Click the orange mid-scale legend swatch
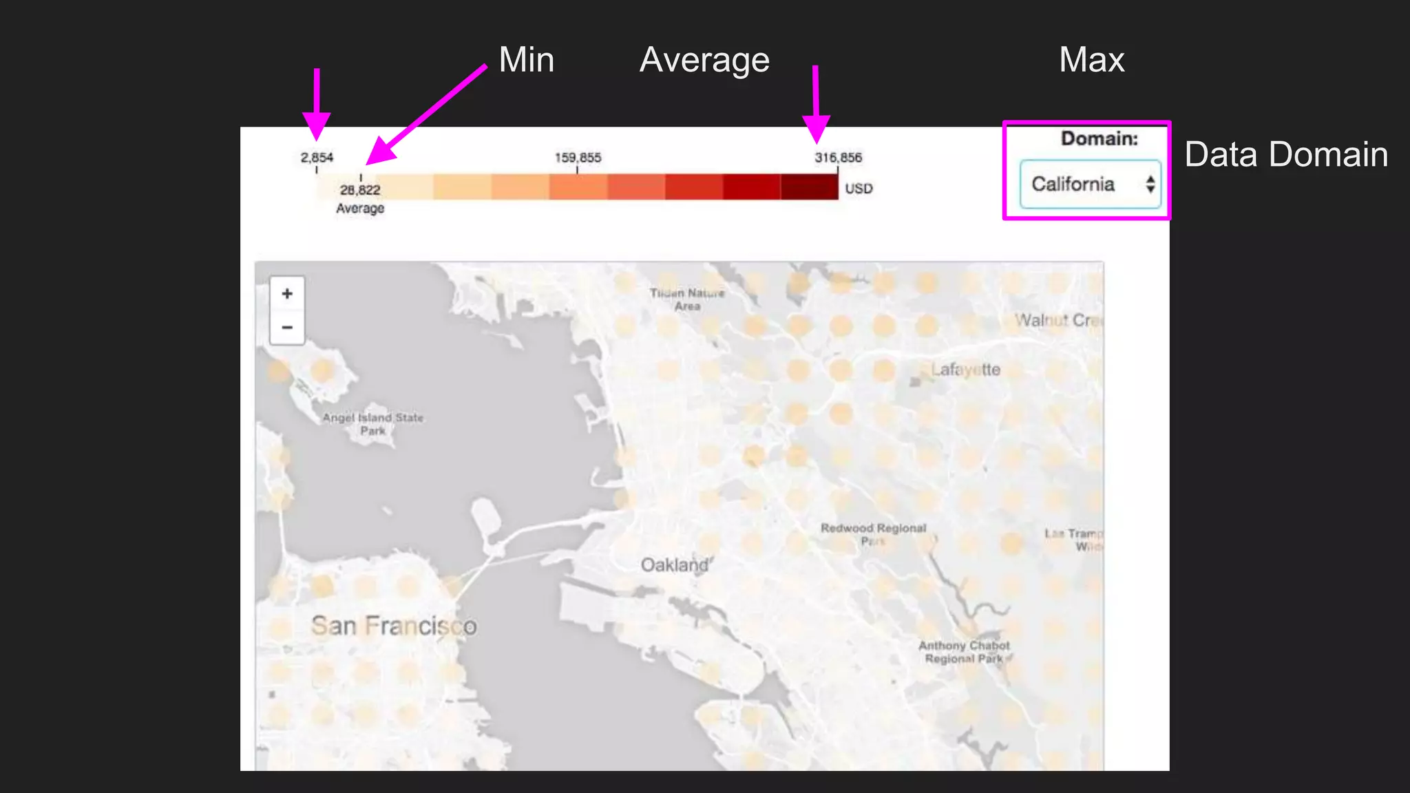Image resolution: width=1410 pixels, height=793 pixels. [578, 187]
